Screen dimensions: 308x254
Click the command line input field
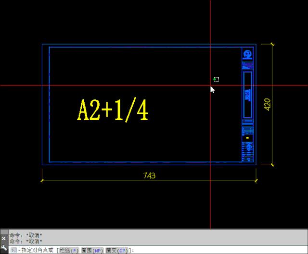tap(158, 250)
